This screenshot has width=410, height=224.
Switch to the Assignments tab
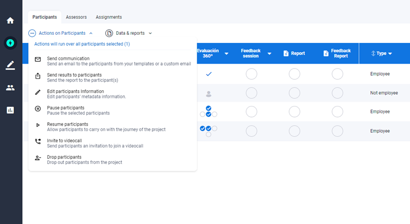(109, 17)
